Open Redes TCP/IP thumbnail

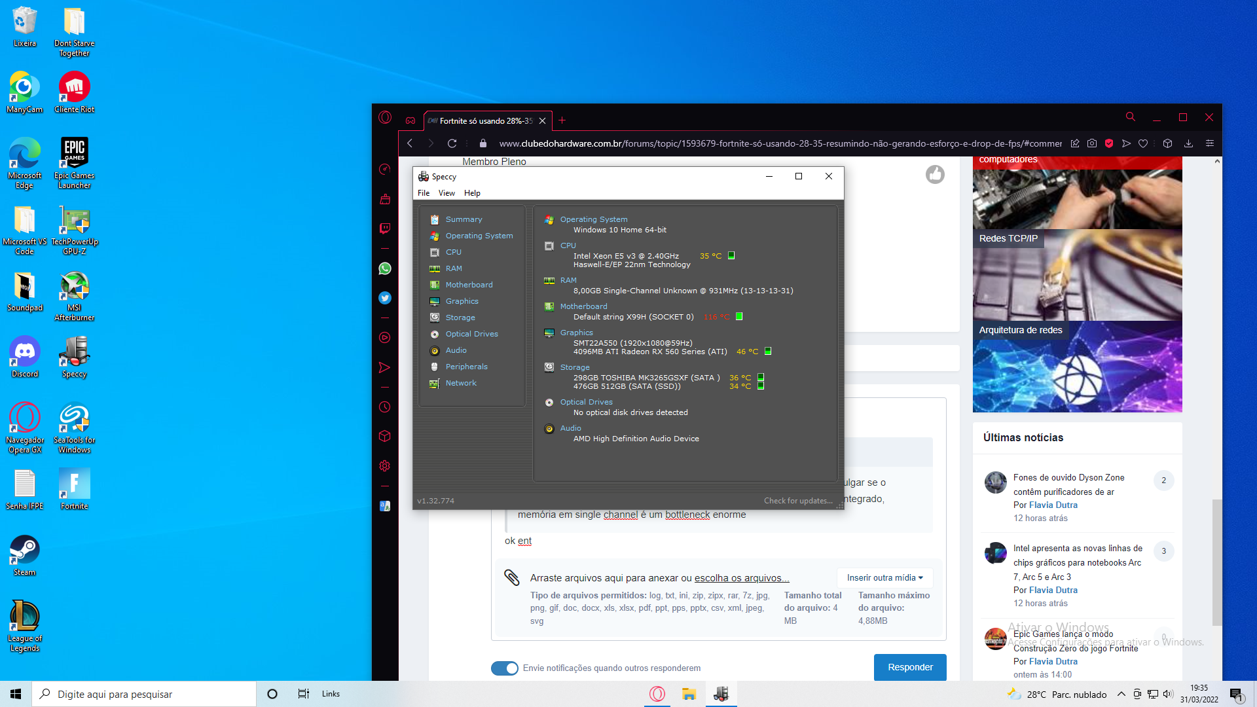point(1077,275)
